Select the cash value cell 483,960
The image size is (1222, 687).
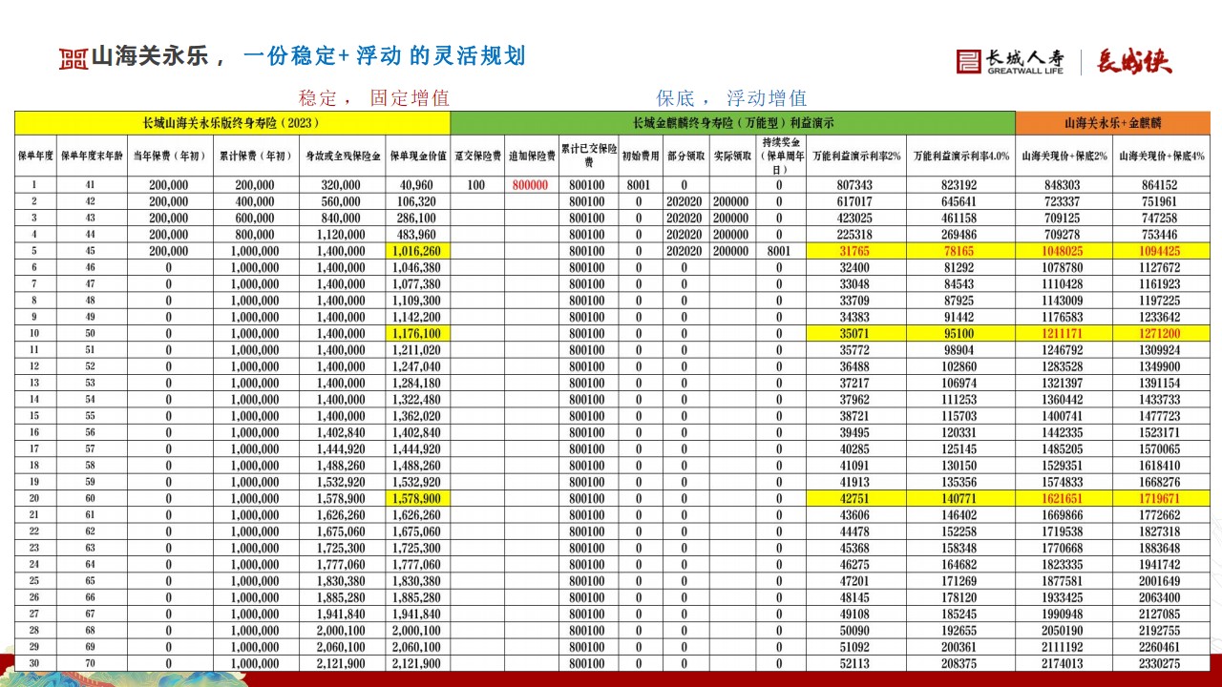418,235
